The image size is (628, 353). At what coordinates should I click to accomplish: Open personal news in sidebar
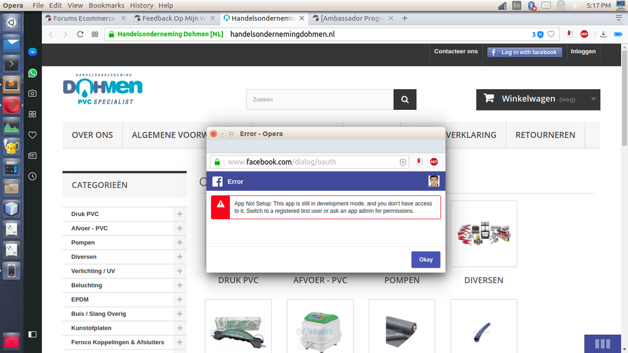coord(33,156)
